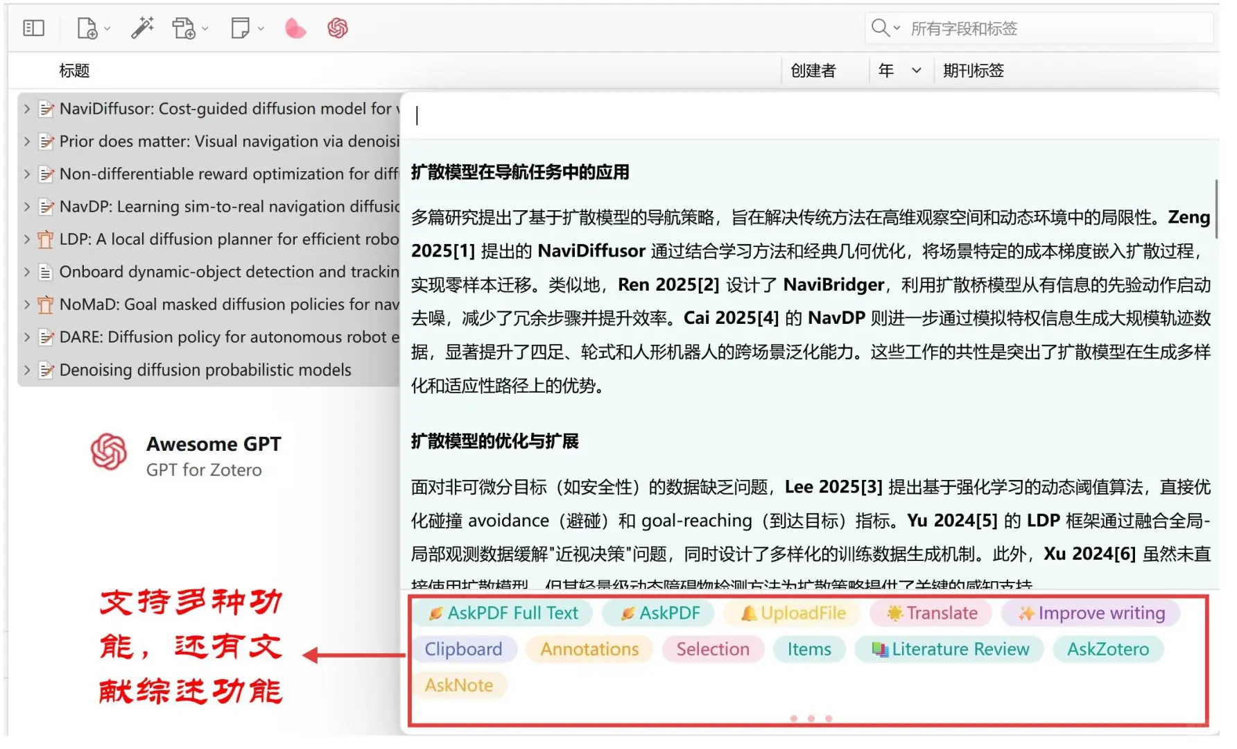Click the Improve writing chip

click(x=1090, y=613)
